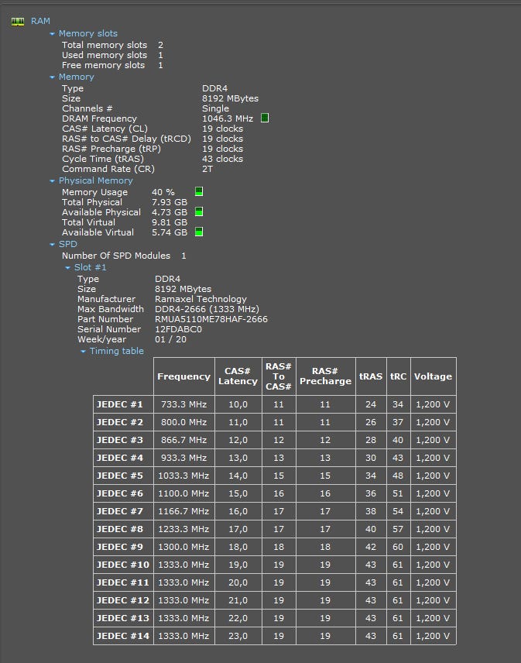Click green indicator next to DRAM Frequency

coord(265,119)
